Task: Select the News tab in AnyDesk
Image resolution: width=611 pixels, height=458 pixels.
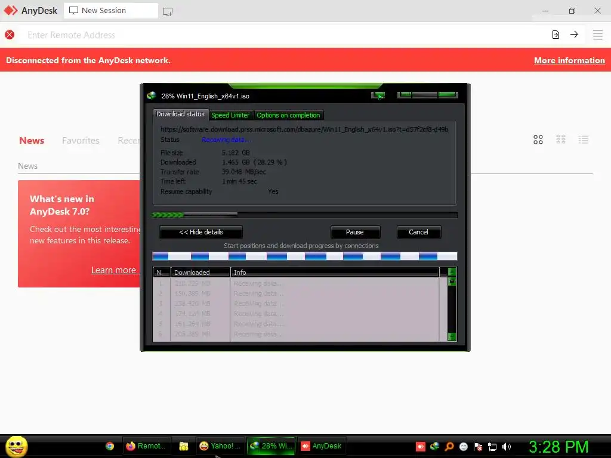Action: click(32, 141)
